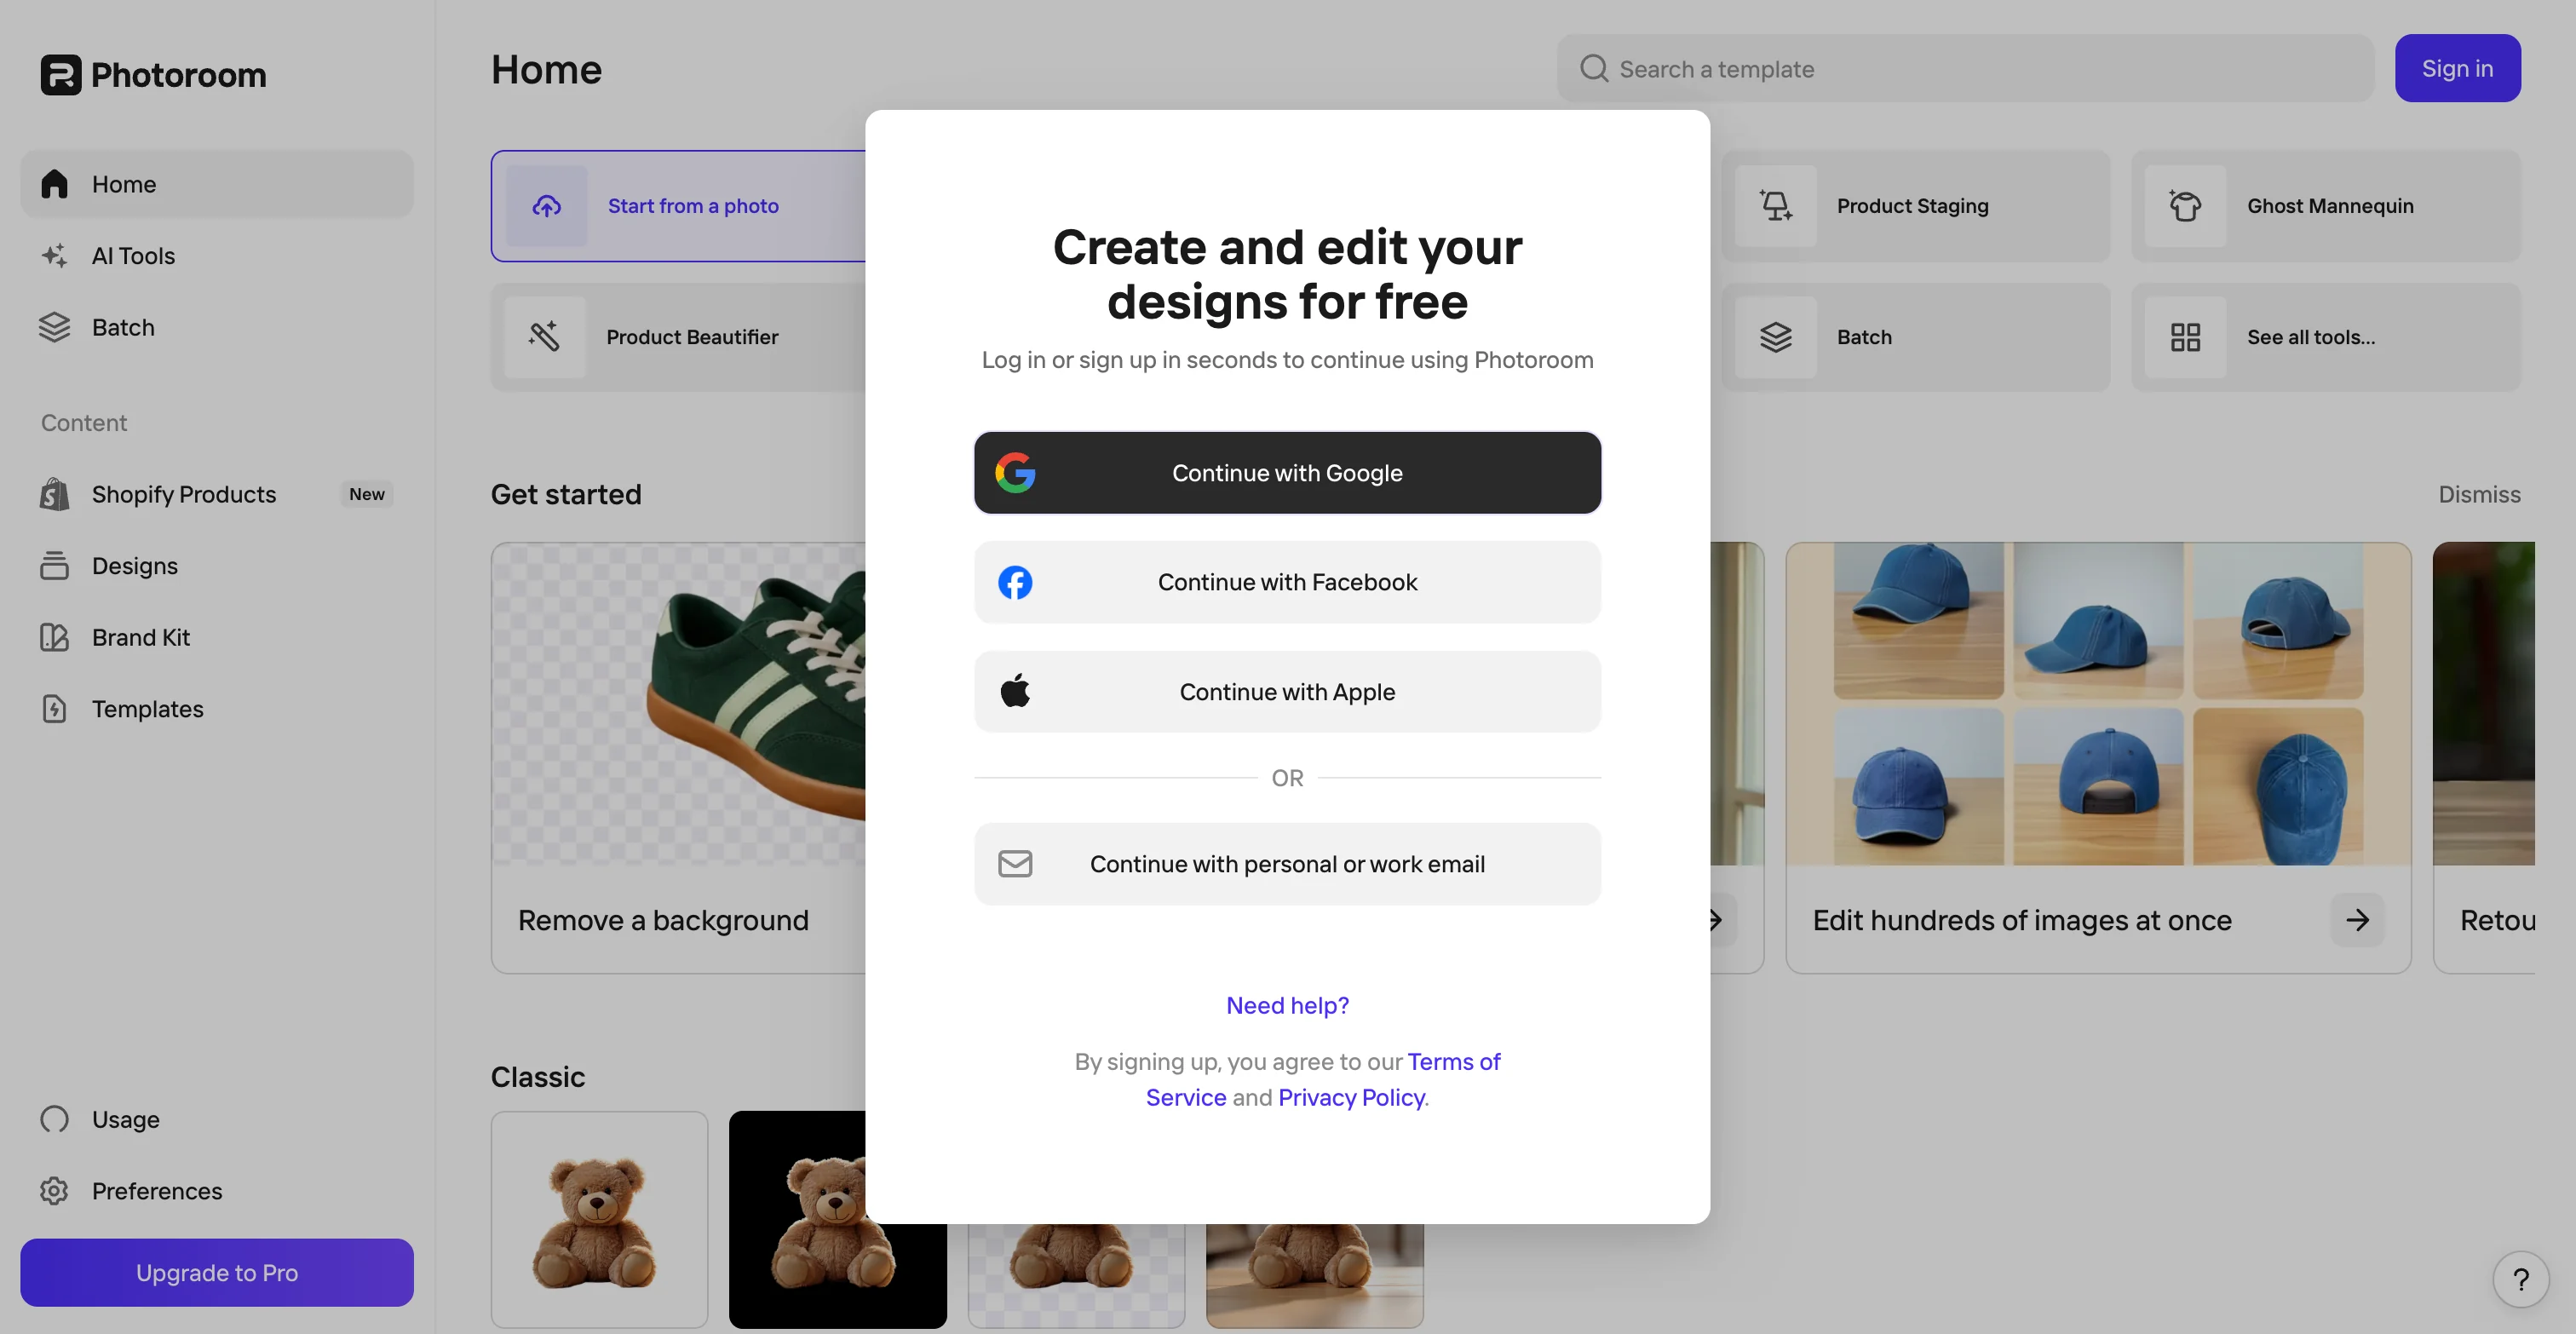Open Home in the sidebar
The height and width of the screenshot is (1334, 2576).
[x=217, y=184]
